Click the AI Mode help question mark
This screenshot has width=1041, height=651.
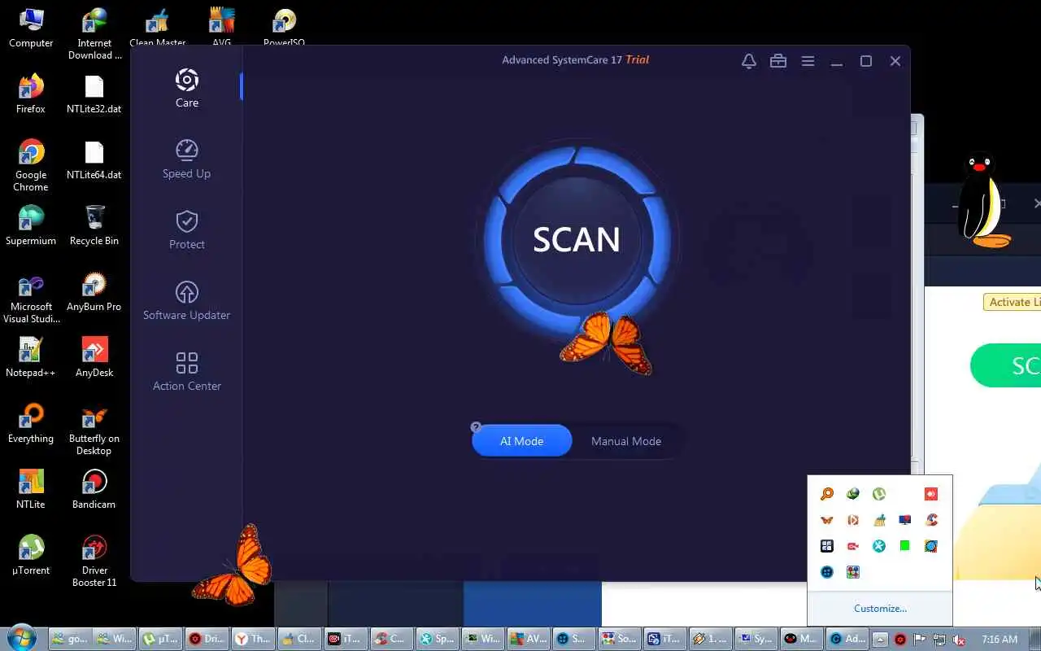pos(476,427)
